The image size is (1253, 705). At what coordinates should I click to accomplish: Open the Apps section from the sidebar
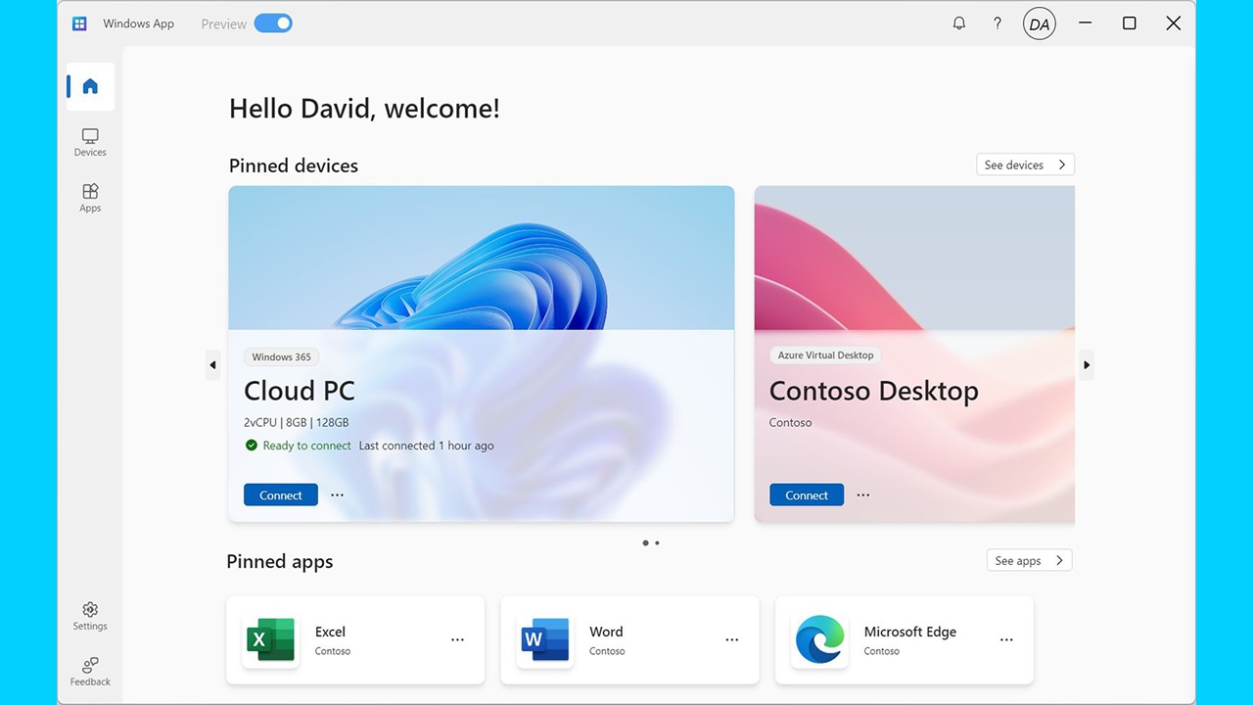89,198
